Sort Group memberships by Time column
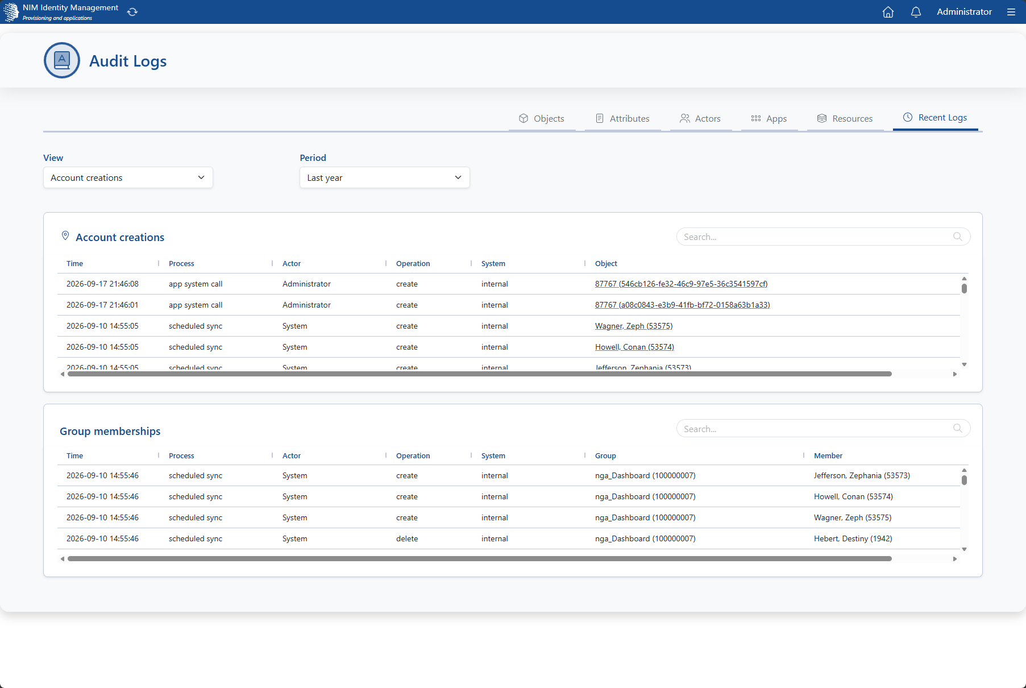1026x688 pixels. (x=74, y=455)
